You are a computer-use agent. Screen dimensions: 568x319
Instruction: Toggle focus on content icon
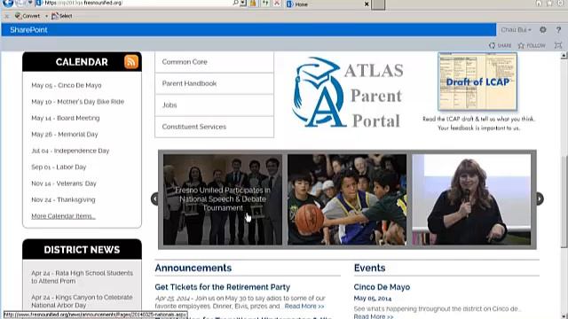pos(558,45)
